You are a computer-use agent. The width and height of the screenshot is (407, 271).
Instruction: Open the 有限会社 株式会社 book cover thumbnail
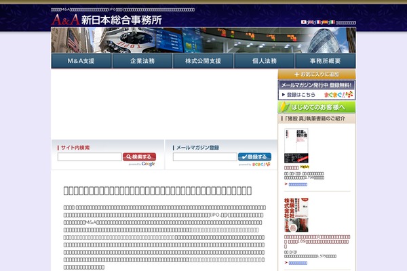tap(296, 215)
